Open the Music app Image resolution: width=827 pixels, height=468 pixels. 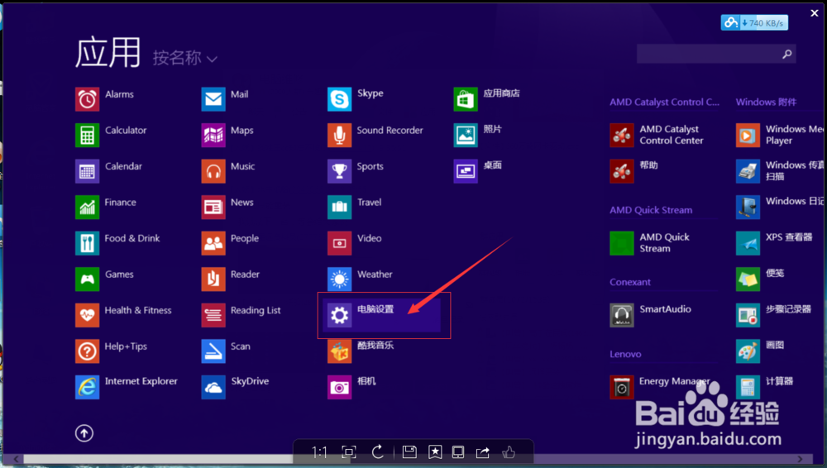click(x=228, y=171)
